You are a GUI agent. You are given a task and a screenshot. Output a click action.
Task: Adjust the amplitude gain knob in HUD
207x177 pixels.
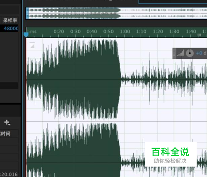click(190, 53)
